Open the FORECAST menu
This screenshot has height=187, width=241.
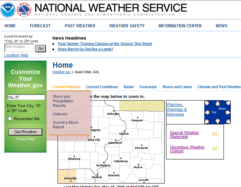coord(40,26)
